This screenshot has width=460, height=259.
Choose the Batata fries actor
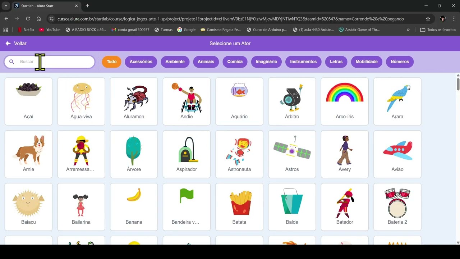pyautogui.click(x=239, y=207)
